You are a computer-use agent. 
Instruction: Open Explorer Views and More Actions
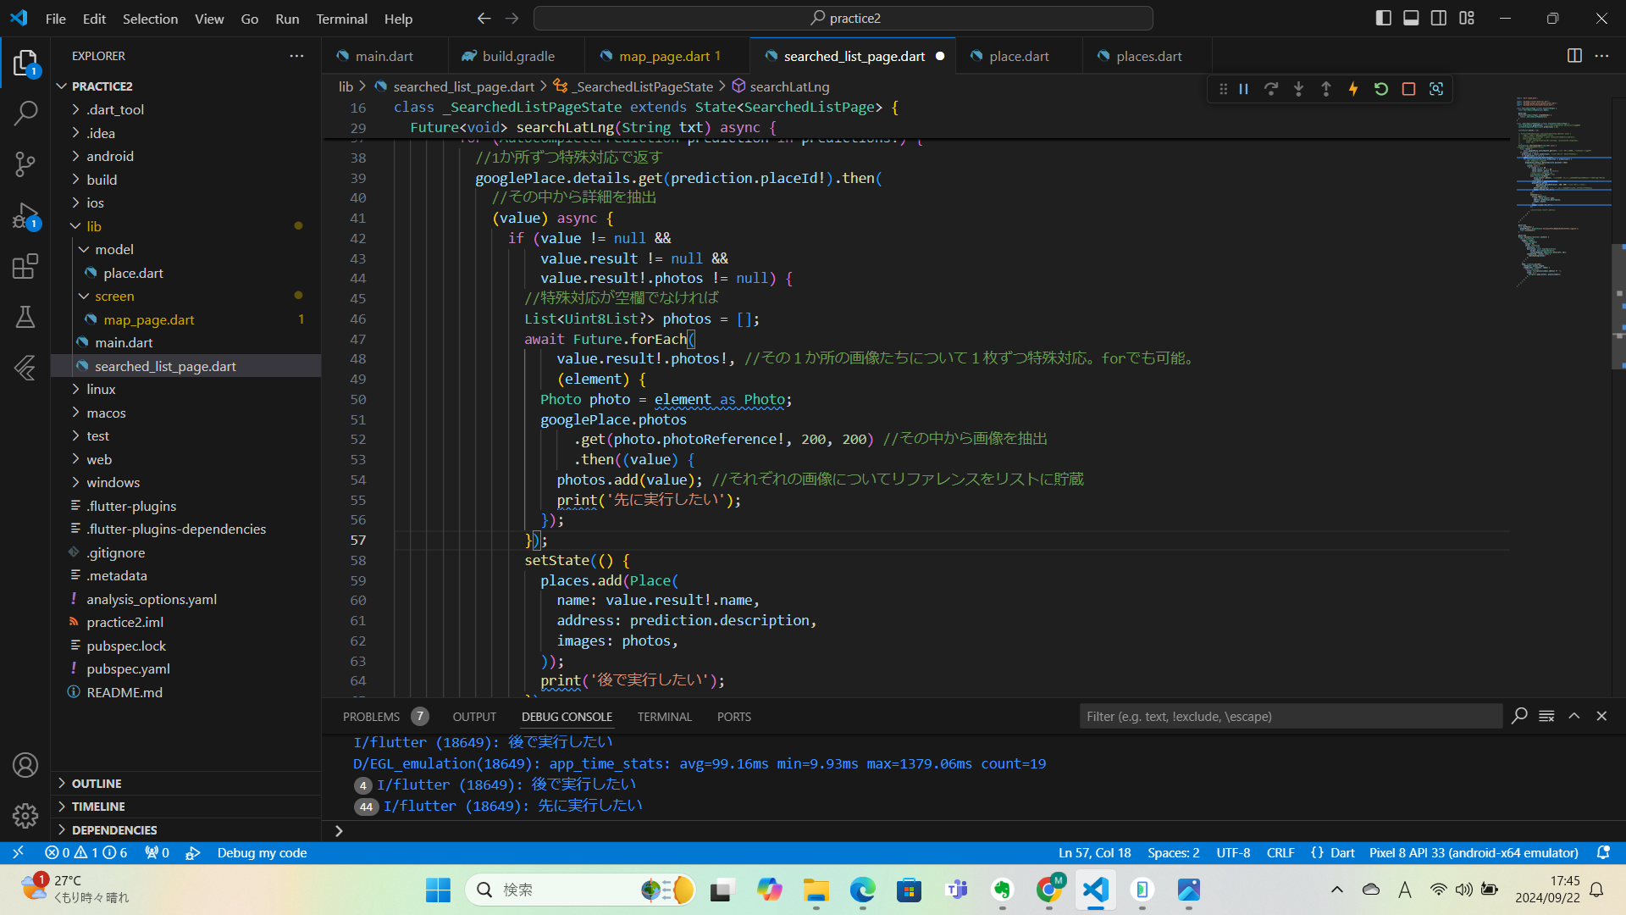pyautogui.click(x=296, y=56)
